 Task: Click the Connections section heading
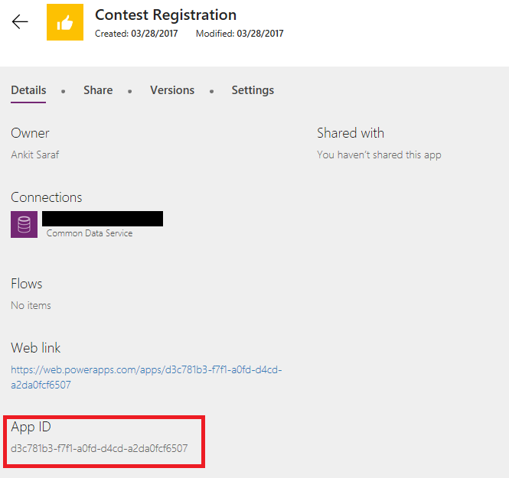47,197
